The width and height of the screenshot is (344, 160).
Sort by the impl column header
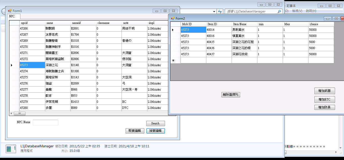pos(158,23)
